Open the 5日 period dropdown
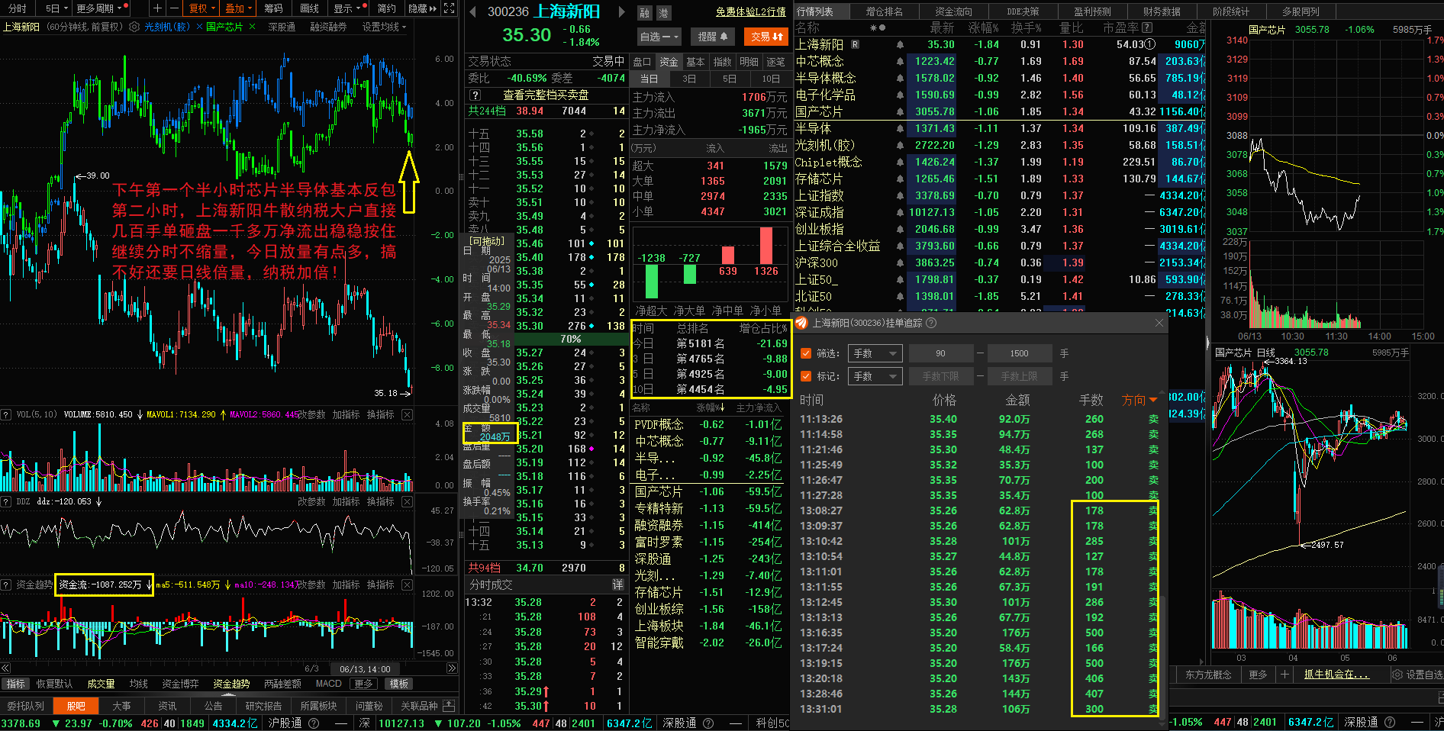 point(56,8)
